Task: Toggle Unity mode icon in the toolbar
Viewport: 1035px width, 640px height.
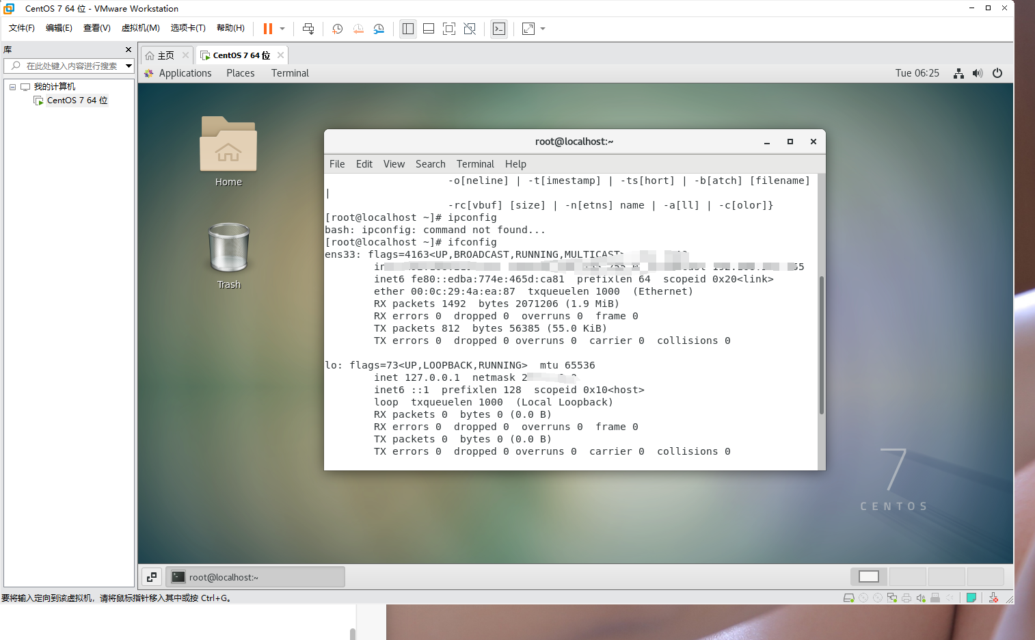Action: click(470, 29)
